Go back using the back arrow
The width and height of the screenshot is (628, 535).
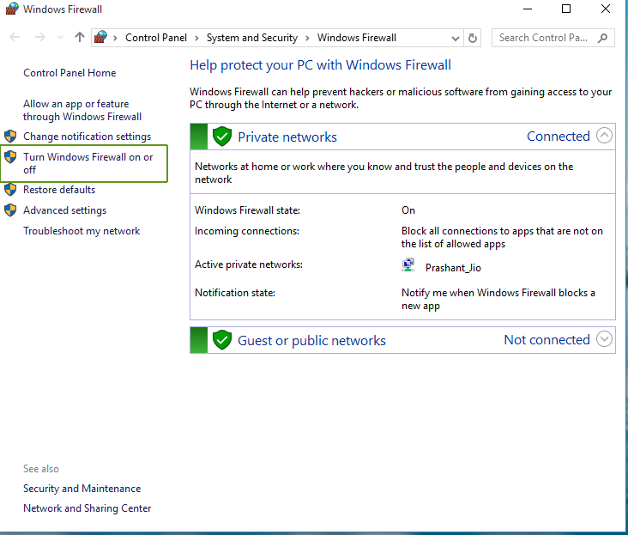point(15,38)
